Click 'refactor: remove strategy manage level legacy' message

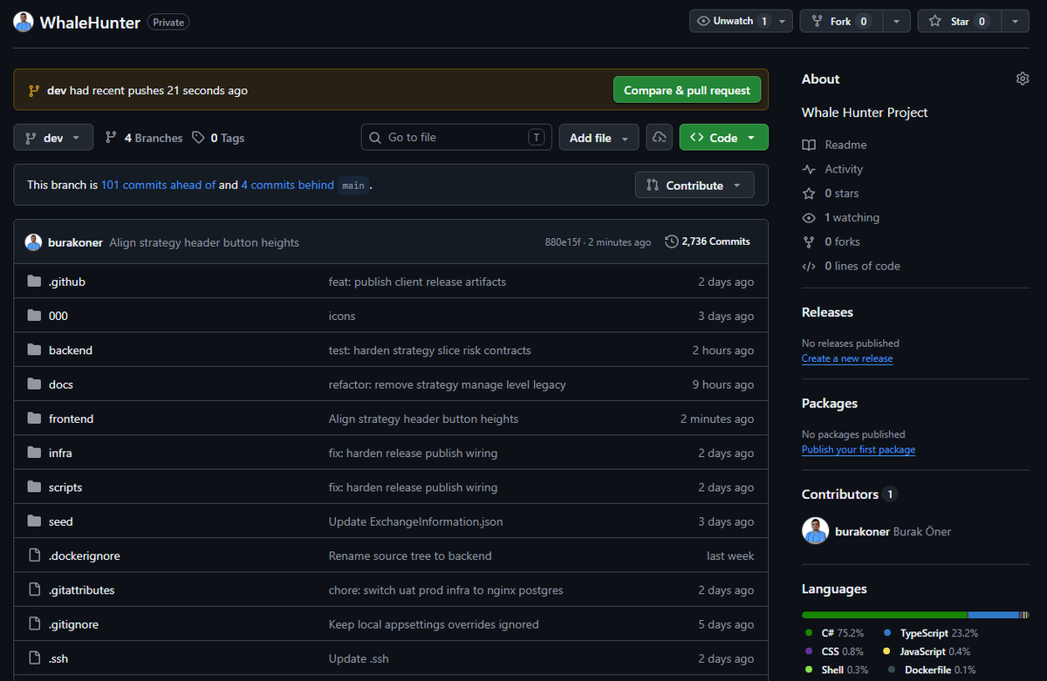pyautogui.click(x=447, y=385)
